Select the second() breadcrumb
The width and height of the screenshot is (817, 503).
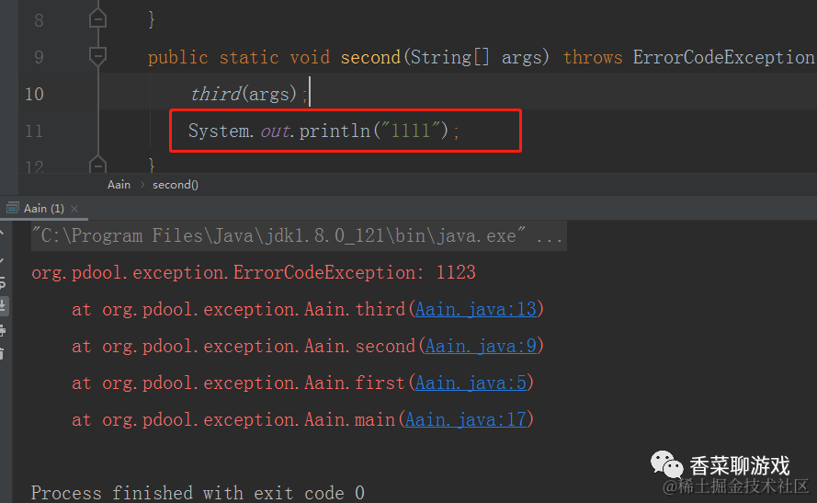(175, 185)
